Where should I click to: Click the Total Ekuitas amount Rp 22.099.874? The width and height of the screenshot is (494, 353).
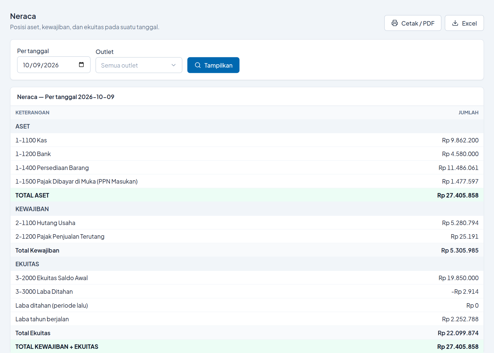[x=458, y=333]
